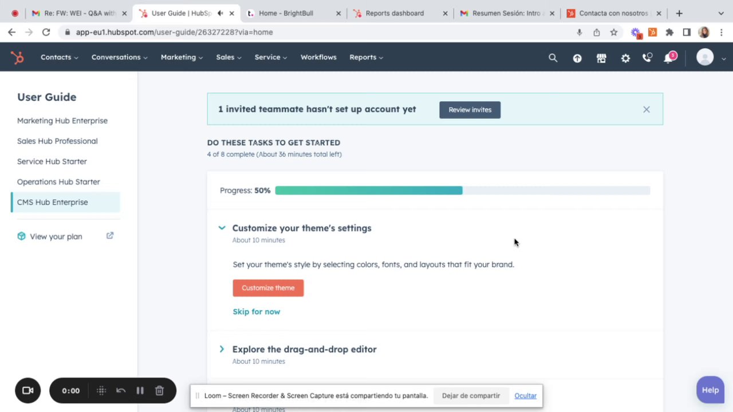The image size is (733, 412).
Task: Click the microphone icon in address bar
Action: click(x=580, y=32)
